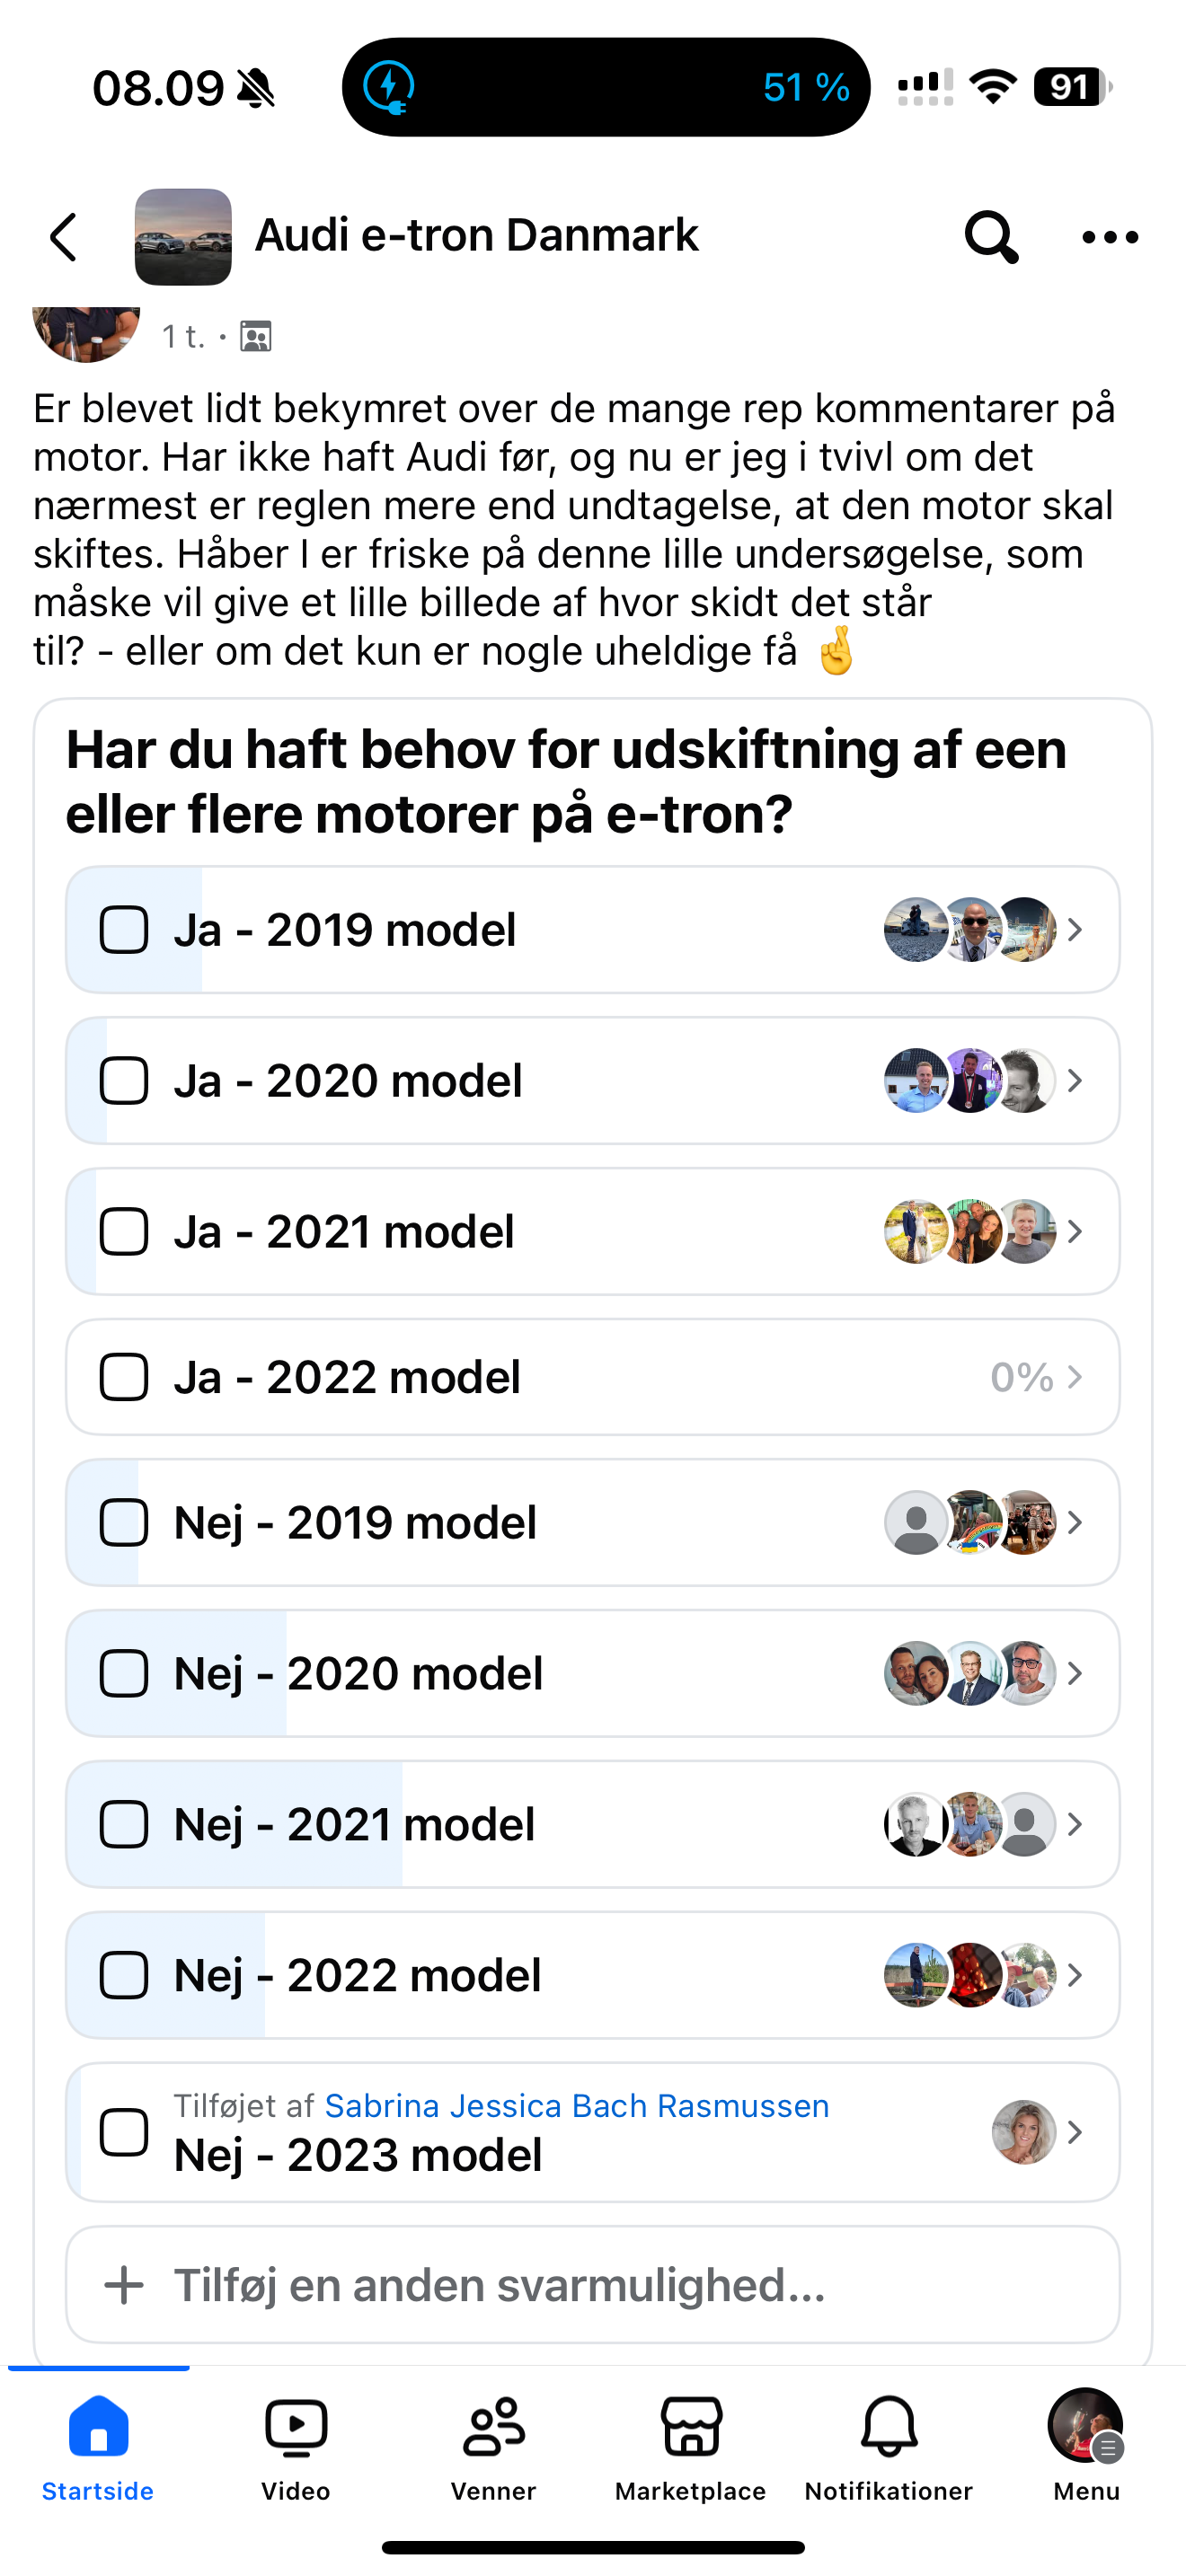Viewport: 1186px width, 2576px height.
Task: Open Sabrina Jessica Bach Rasmussen's profile link
Action: click(576, 2106)
